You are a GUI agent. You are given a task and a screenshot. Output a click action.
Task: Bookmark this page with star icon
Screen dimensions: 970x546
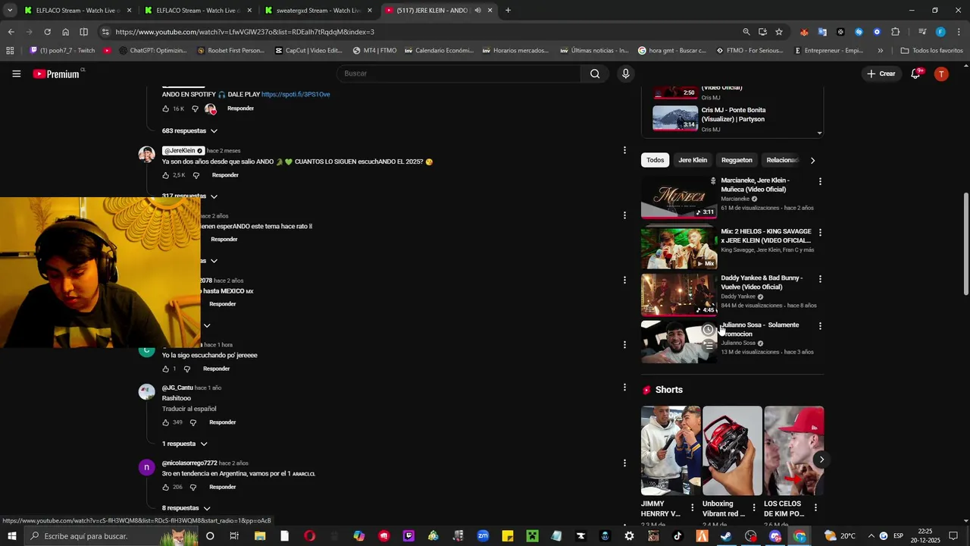point(779,32)
